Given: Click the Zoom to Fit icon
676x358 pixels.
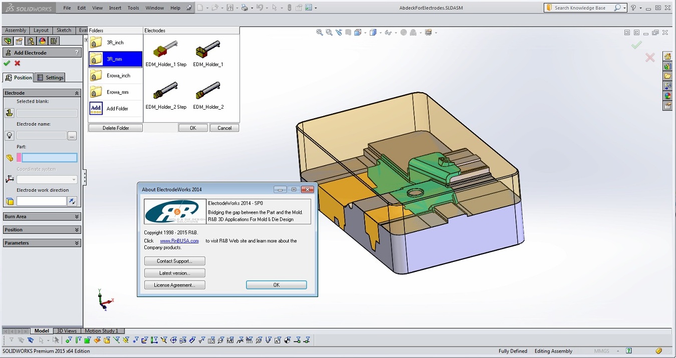Looking at the screenshot, I should coord(319,33).
